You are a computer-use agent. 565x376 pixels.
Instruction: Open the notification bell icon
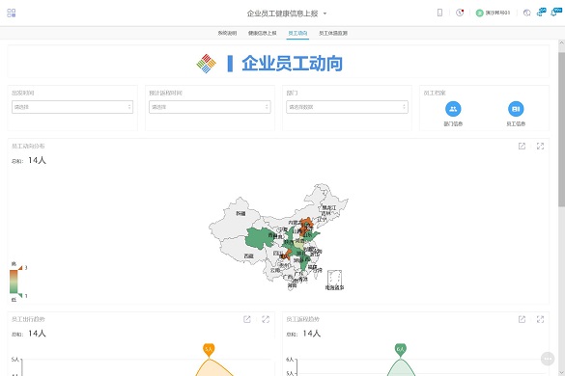[556, 13]
